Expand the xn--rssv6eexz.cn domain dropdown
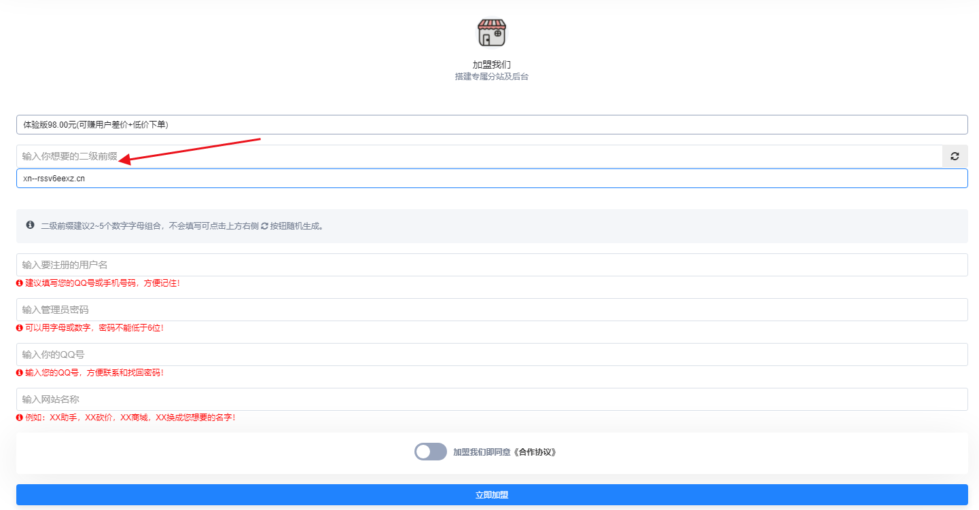The width and height of the screenshot is (979, 510). tap(491, 179)
